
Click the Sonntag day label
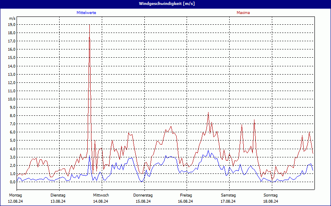click(271, 195)
